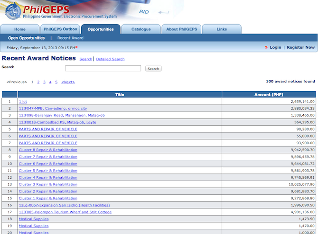Go to the About PhilGEPS tab
Image resolution: width=318 pixels, height=234 pixels.
[182, 29]
